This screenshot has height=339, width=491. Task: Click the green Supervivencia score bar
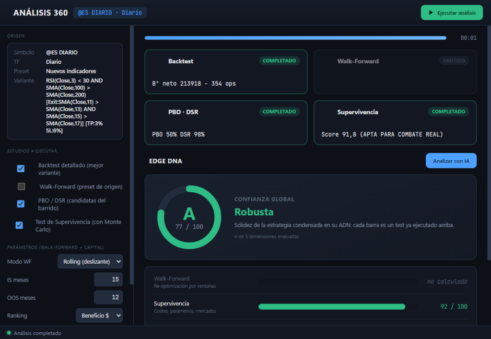[332, 307]
